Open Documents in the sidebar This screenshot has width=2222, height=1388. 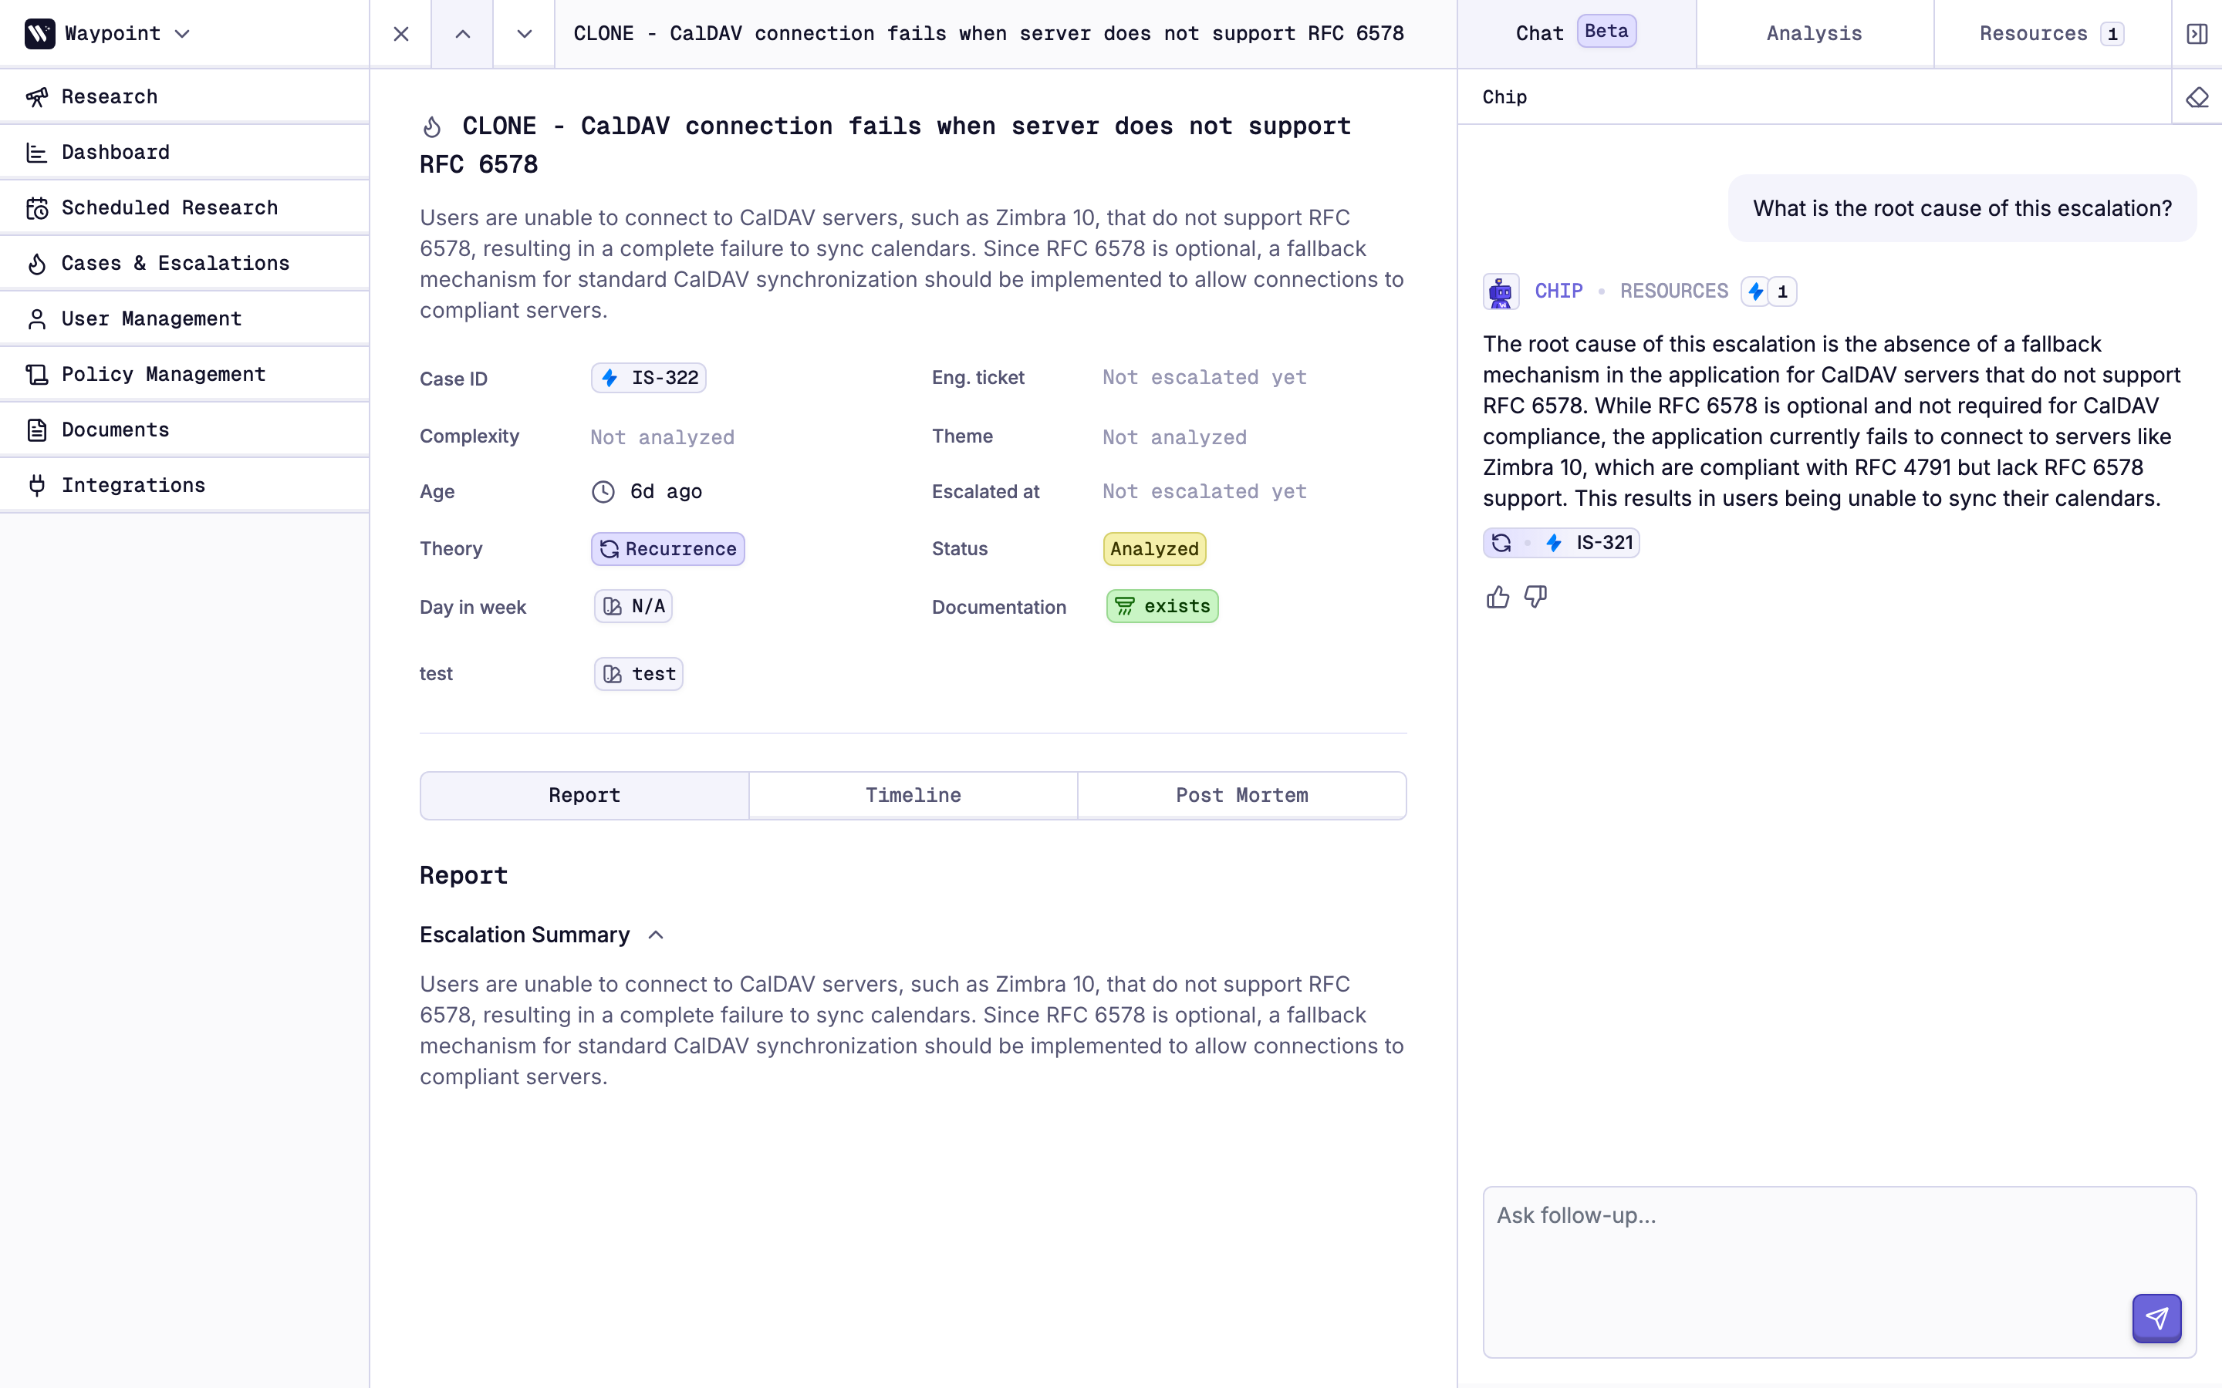(184, 430)
